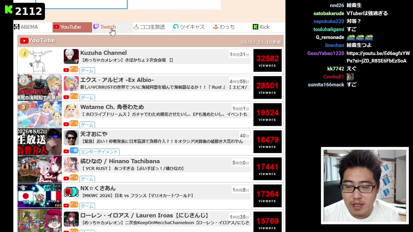Click the streamer webcam overlay

coord(365,186)
